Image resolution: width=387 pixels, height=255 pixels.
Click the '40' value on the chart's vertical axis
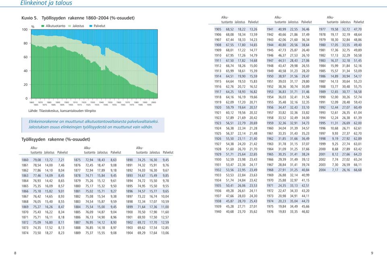pos(26,71)
